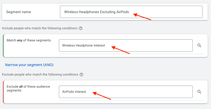
Task: Click Exclude all of these audience segments label
Action: tap(28, 88)
